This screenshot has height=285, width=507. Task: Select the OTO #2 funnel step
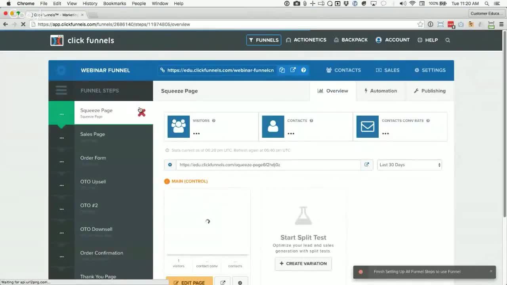(101, 208)
